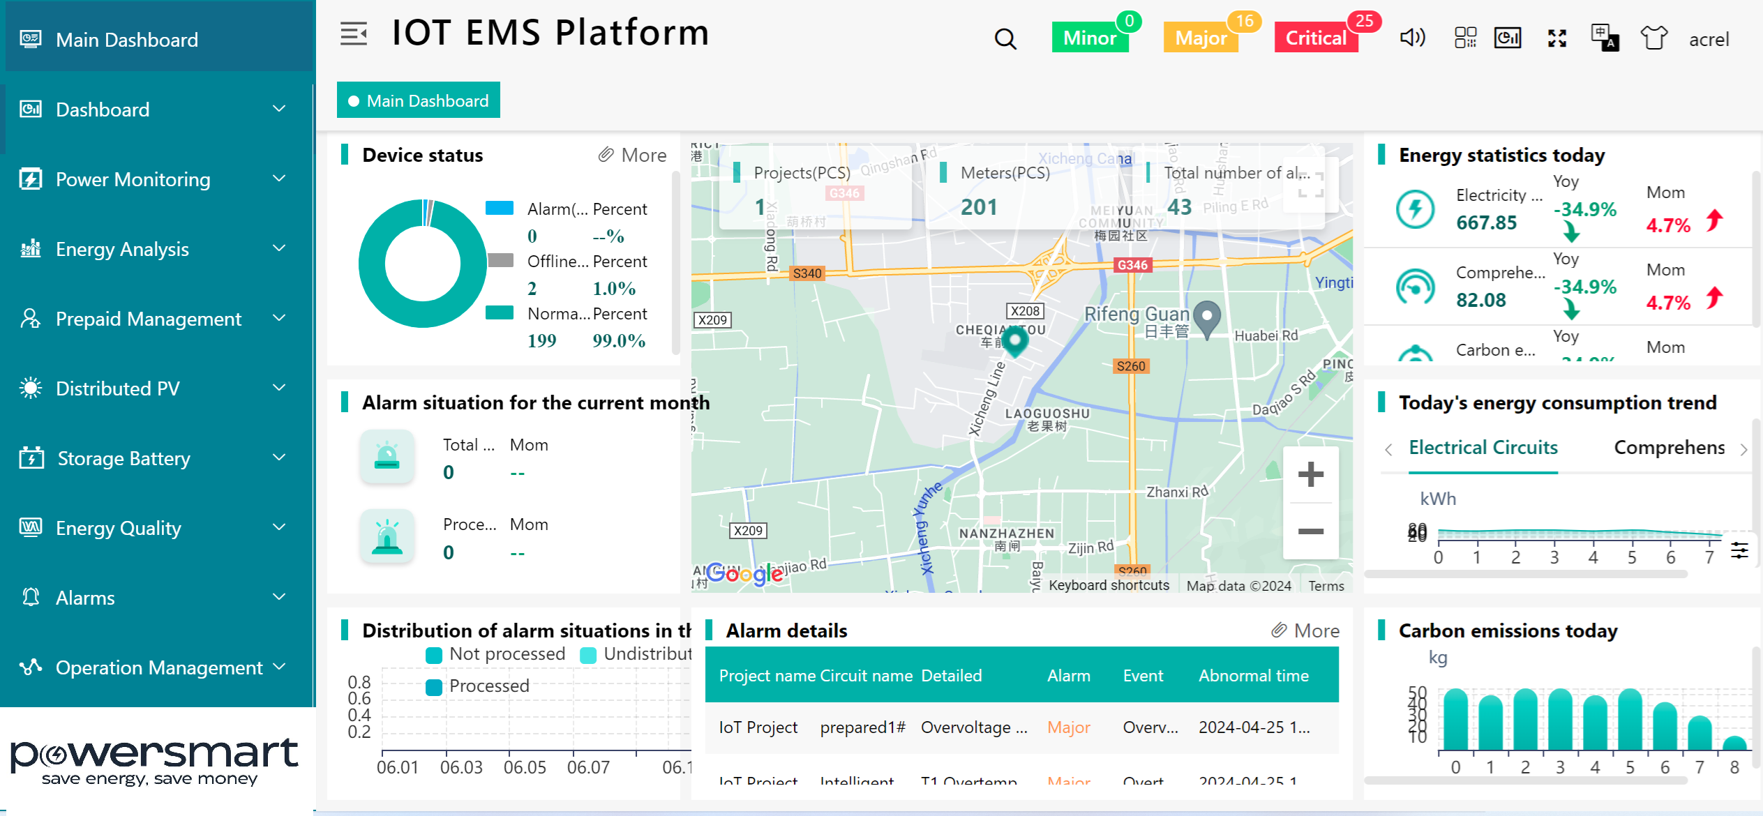Toggle Processed legend series
The width and height of the screenshot is (1763, 816).
[x=478, y=686]
